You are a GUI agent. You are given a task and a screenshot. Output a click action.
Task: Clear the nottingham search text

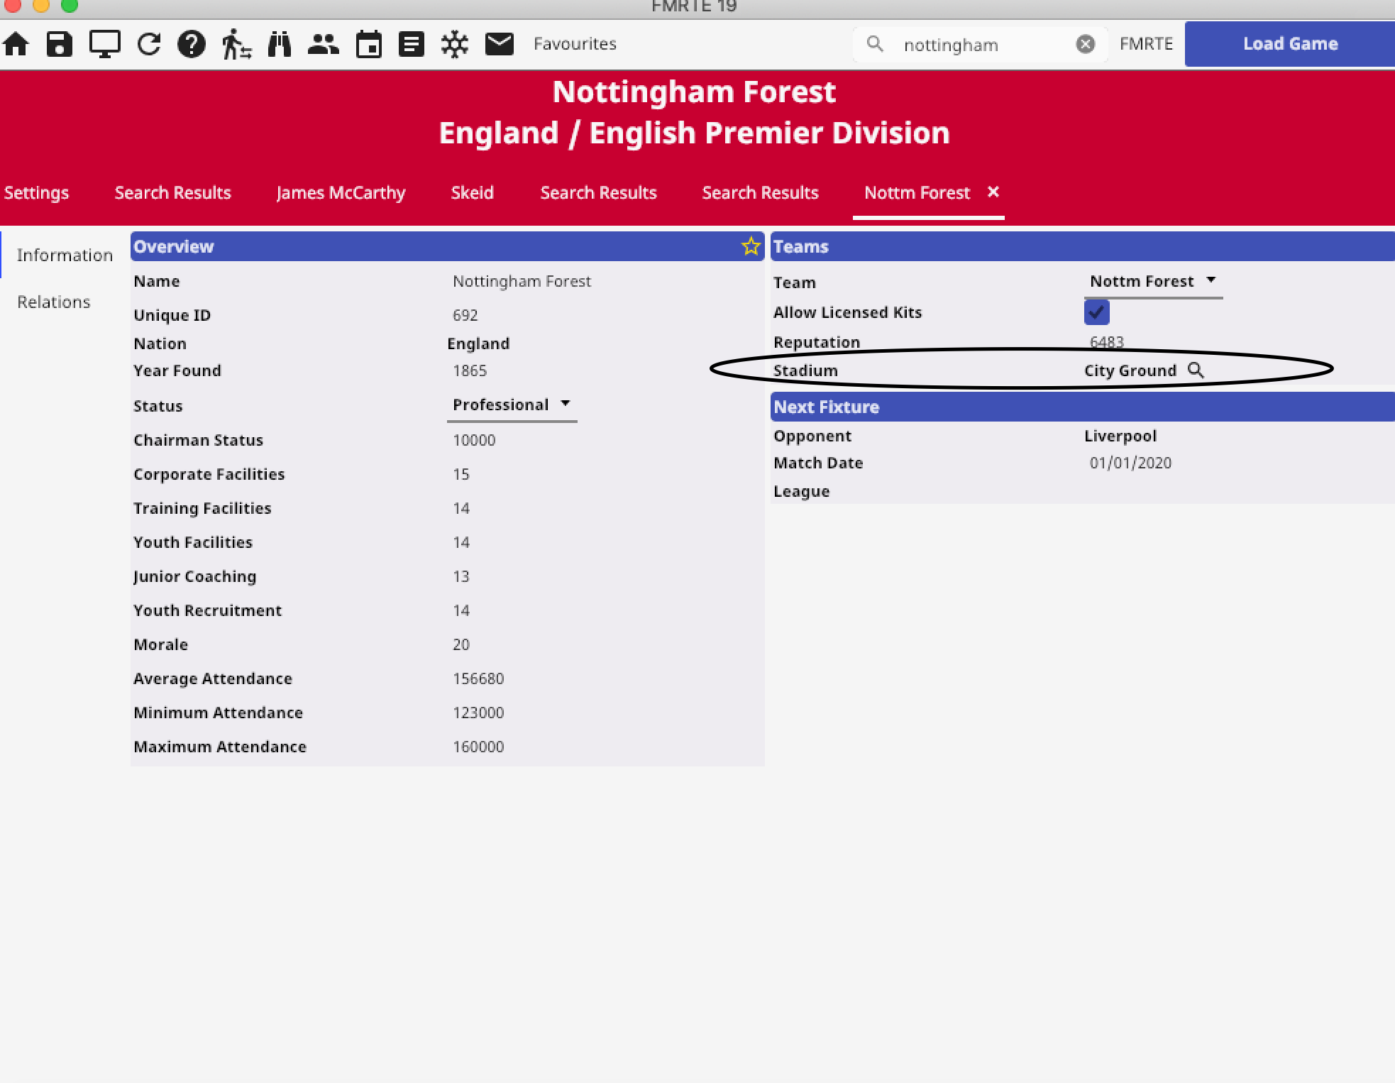point(1086,44)
